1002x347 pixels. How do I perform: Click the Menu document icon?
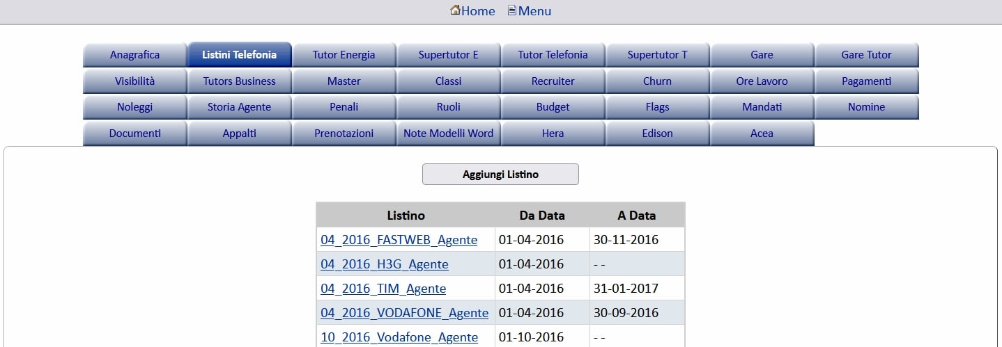coord(512,10)
